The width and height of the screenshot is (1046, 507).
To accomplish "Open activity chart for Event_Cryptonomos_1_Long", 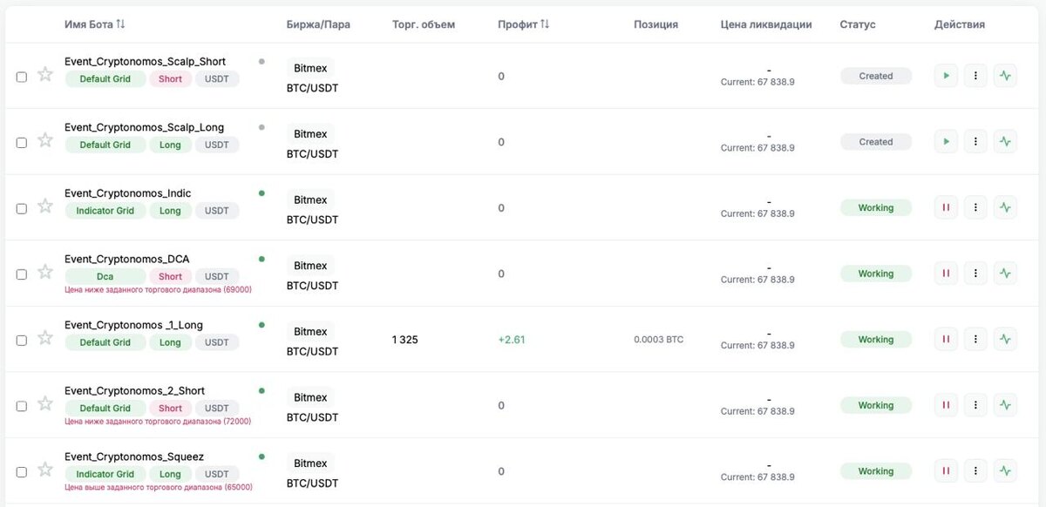I will 1005,340.
